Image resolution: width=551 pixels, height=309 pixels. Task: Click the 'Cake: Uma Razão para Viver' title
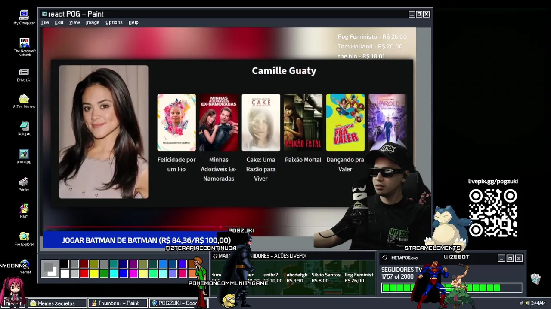261,169
